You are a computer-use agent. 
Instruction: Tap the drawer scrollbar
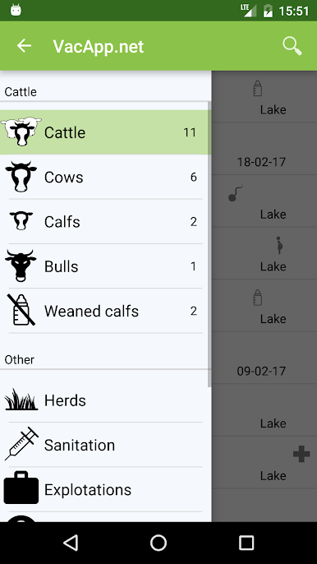pyautogui.click(x=209, y=245)
